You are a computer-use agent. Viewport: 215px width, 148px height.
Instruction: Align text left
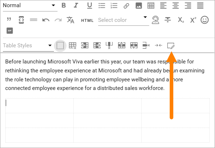[163, 6]
